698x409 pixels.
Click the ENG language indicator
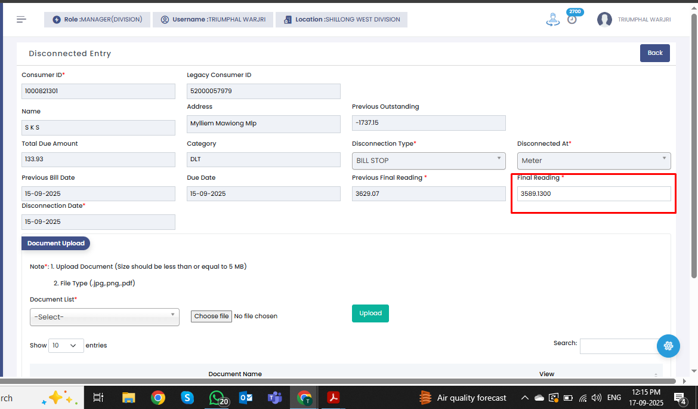(x=614, y=398)
